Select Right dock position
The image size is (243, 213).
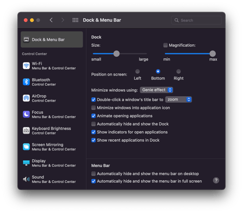[179, 71]
